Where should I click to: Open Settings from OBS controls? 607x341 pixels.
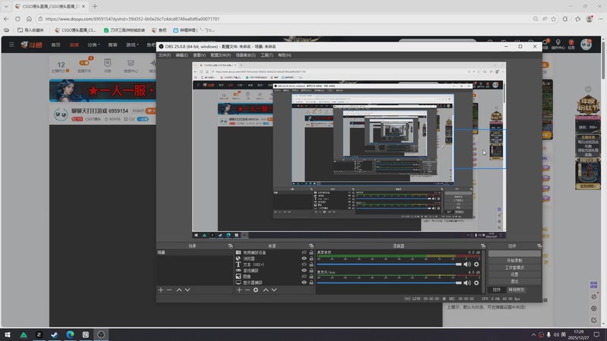coord(514,274)
